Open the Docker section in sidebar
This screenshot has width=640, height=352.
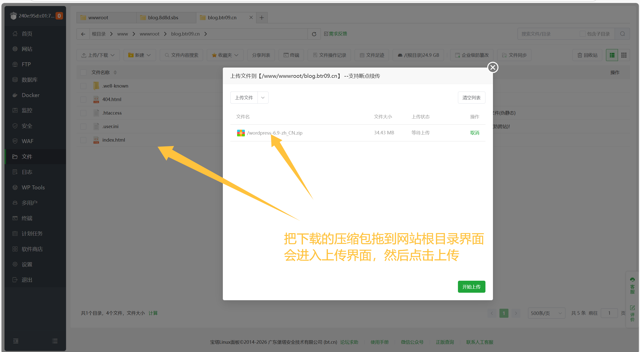(31, 95)
